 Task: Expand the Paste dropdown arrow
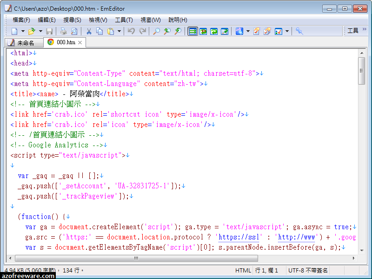(x=119, y=31)
